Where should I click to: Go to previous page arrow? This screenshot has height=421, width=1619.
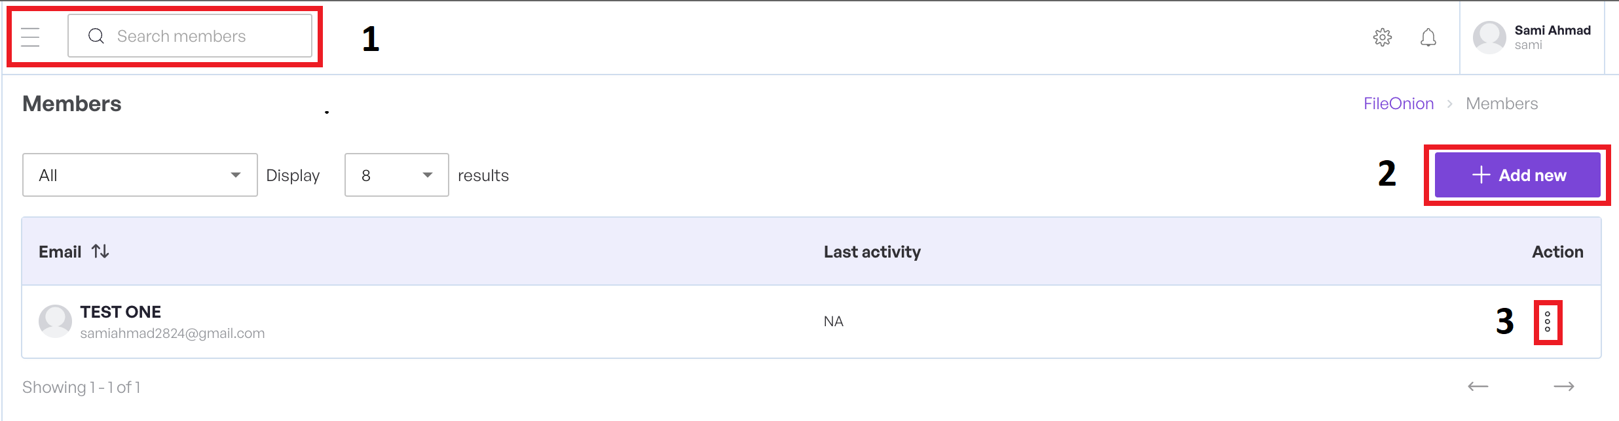[x=1478, y=386]
